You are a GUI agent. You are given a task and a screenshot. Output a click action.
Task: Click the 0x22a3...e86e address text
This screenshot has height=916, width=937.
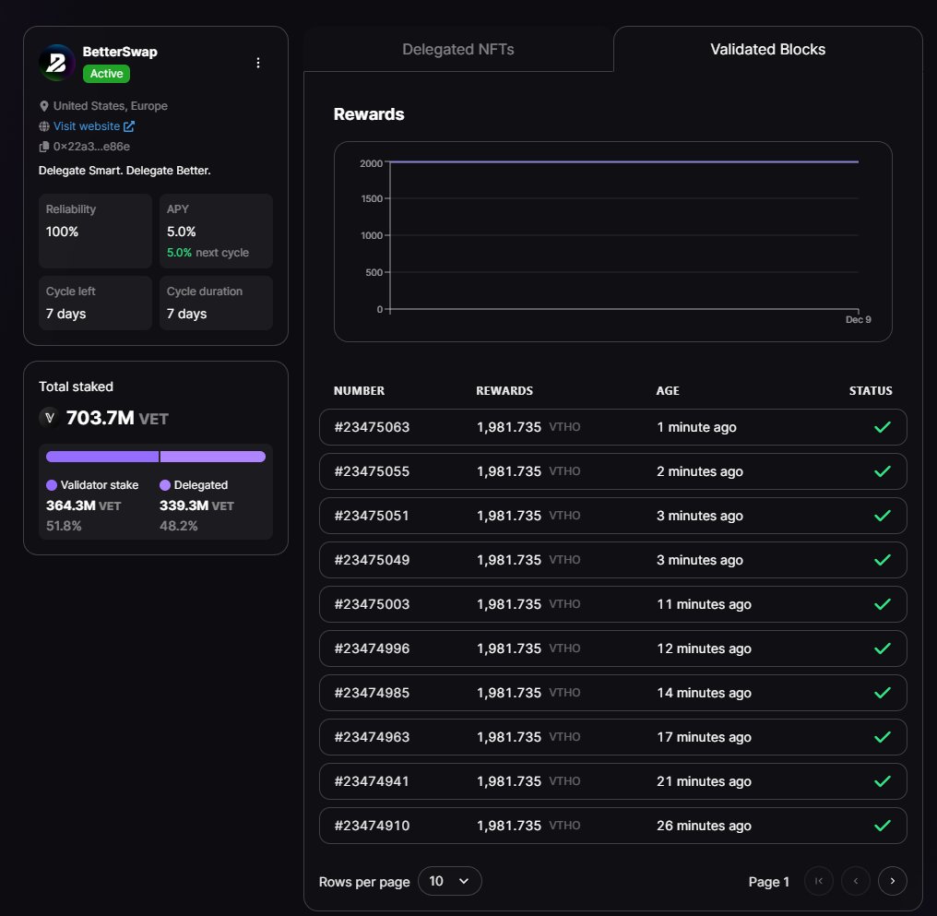tap(91, 147)
